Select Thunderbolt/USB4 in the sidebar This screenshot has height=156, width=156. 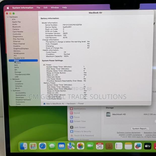(x=22, y=74)
